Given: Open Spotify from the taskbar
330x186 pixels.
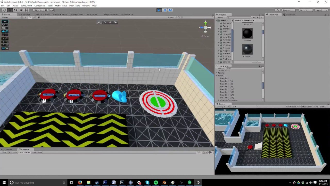Looking at the screenshot, I should click(156, 183).
